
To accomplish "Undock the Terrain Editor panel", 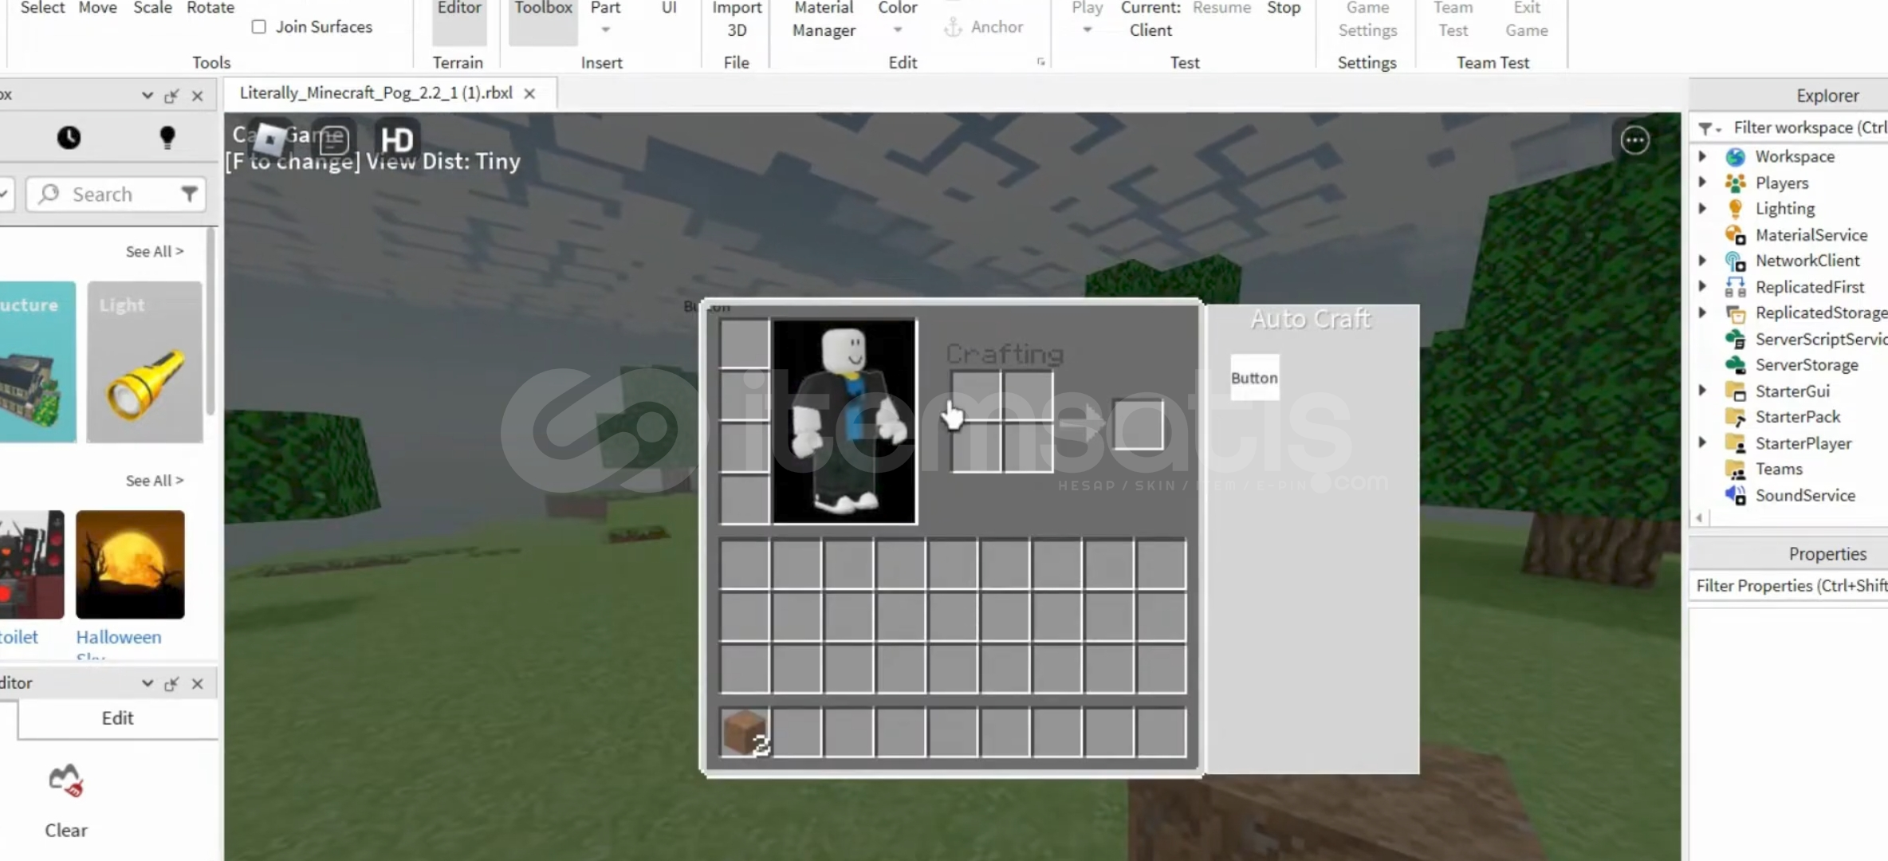I will [171, 684].
